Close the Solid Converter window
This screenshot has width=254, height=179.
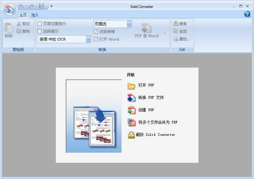pos(247,6)
